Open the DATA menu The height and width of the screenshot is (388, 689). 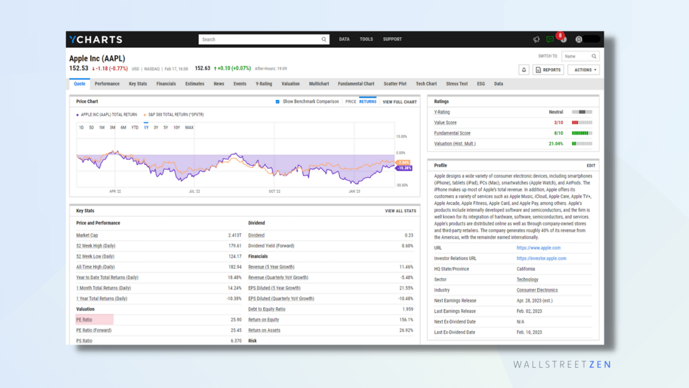[x=344, y=40]
